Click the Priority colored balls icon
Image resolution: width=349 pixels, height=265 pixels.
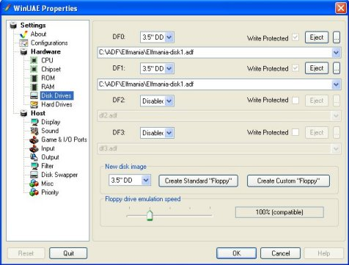pos(34,192)
